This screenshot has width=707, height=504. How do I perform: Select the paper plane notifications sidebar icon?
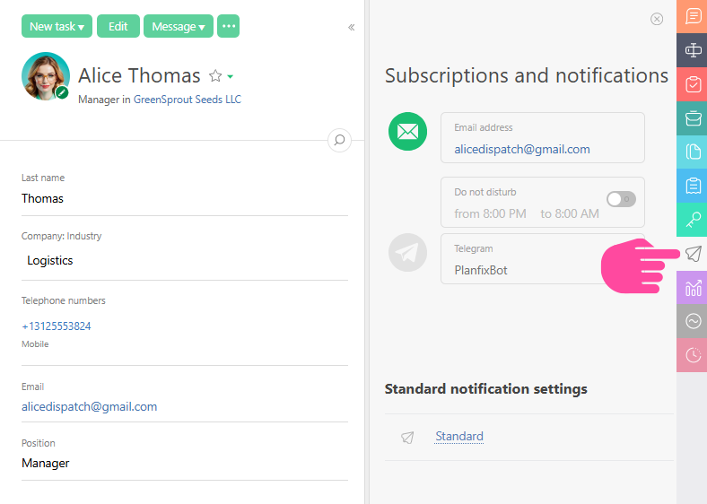693,254
